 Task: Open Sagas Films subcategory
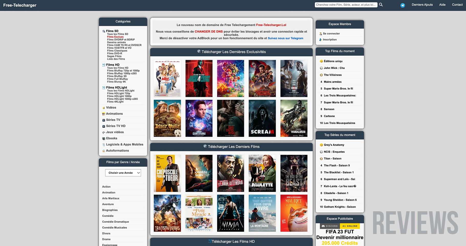[x=114, y=56]
